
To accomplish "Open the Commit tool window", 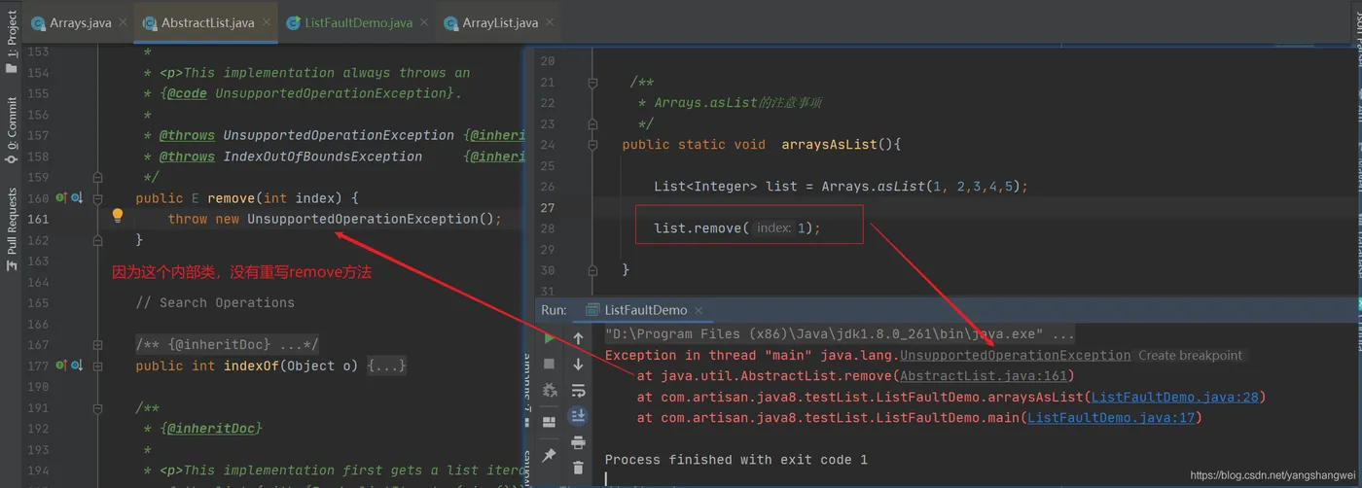I will point(12,129).
